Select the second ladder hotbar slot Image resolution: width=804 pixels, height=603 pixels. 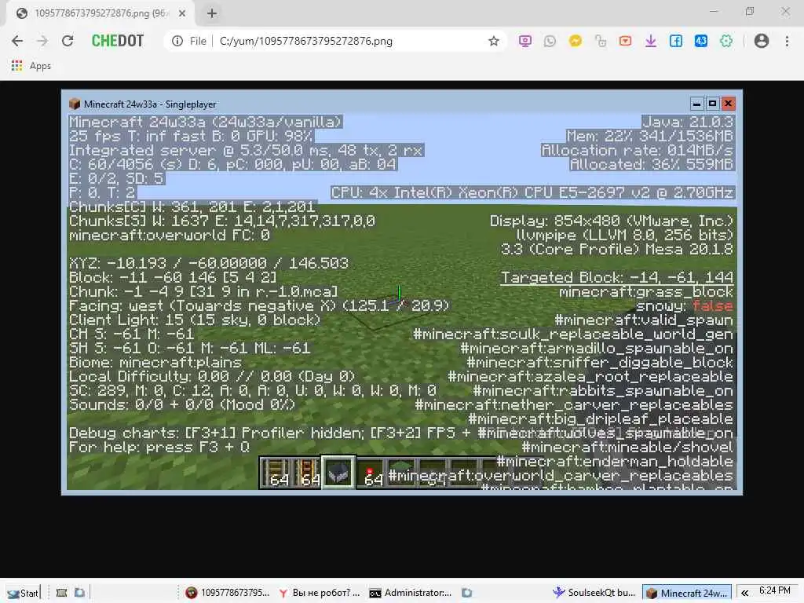[306, 472]
